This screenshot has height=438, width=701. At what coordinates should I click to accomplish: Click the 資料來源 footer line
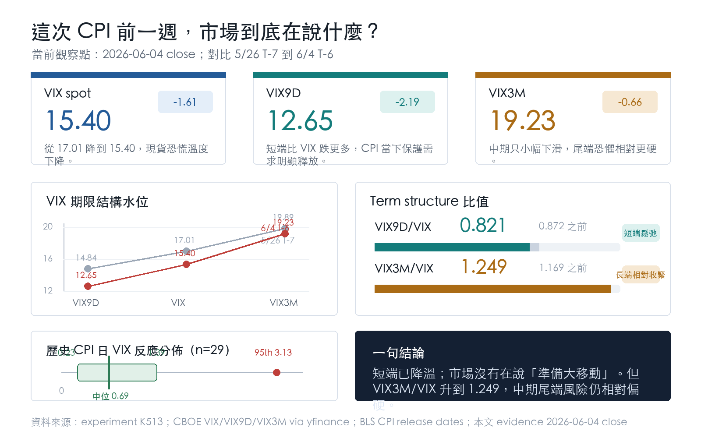click(x=329, y=422)
